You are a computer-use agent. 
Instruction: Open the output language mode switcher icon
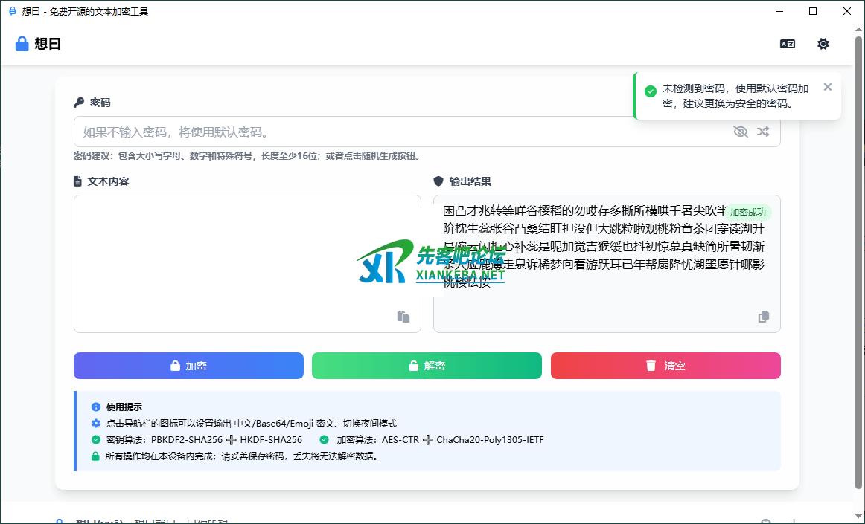(x=787, y=44)
